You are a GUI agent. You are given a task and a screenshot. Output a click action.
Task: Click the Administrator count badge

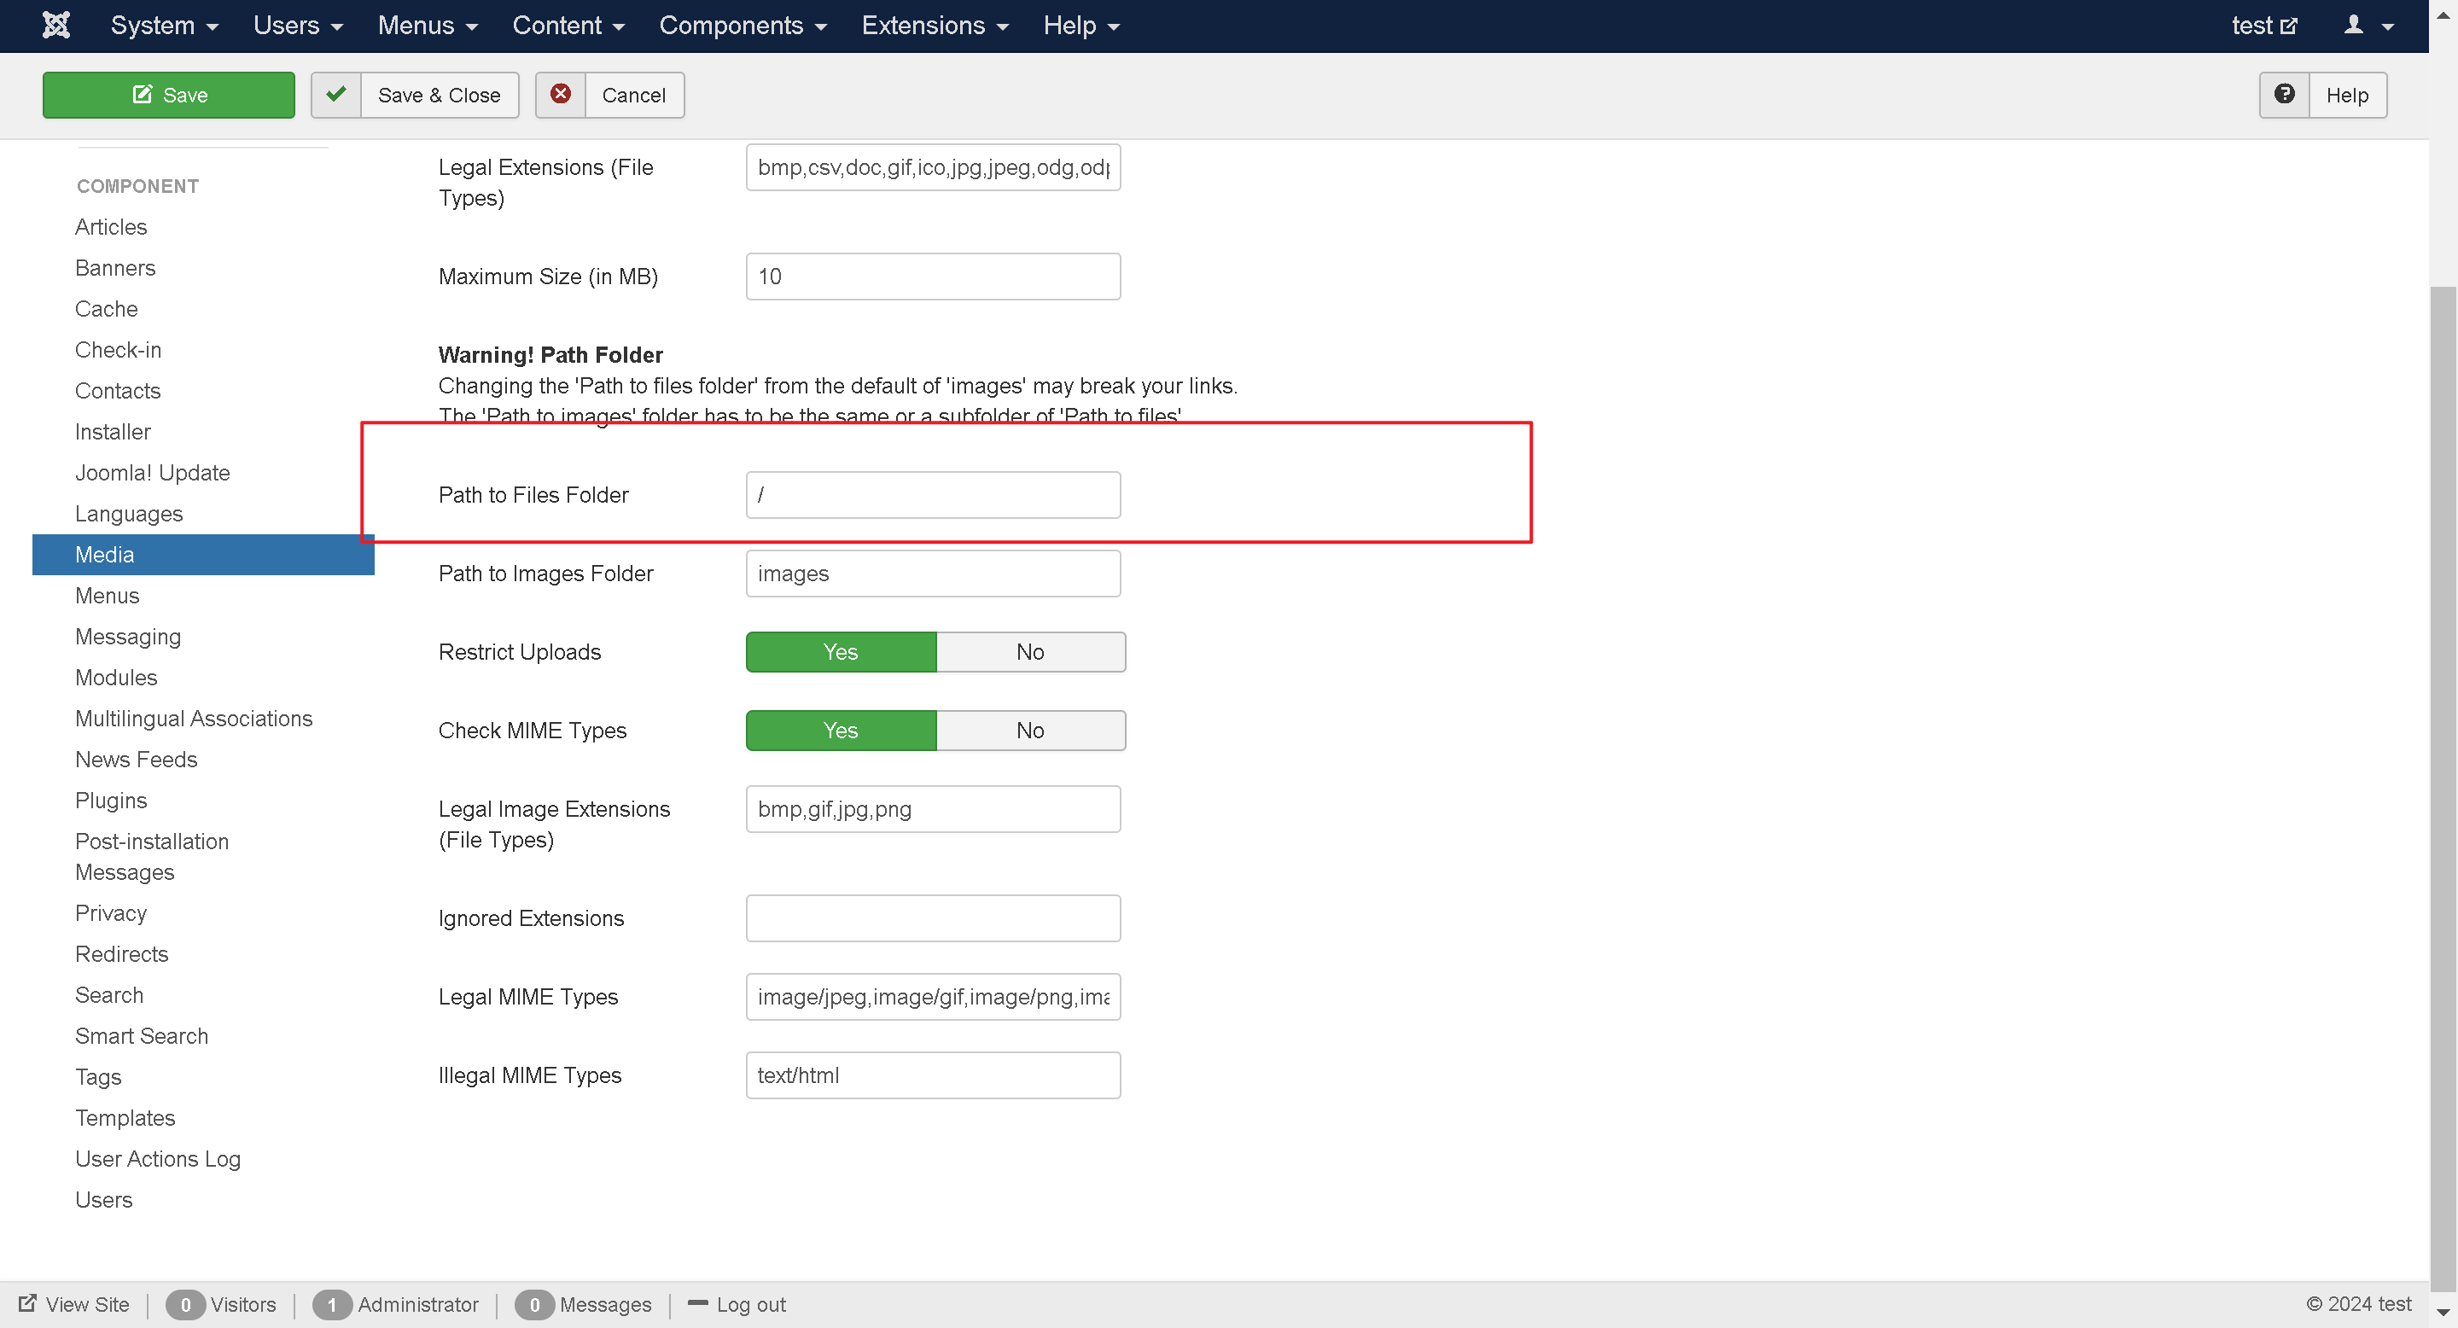click(331, 1304)
